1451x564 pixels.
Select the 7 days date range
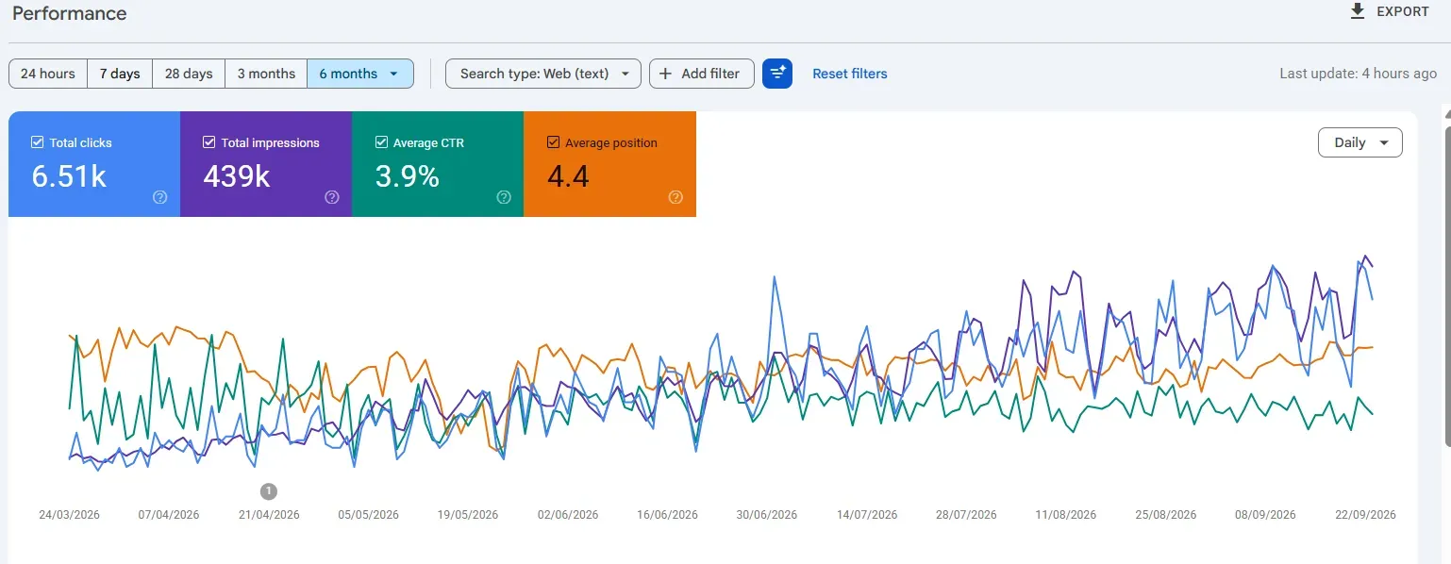[120, 74]
